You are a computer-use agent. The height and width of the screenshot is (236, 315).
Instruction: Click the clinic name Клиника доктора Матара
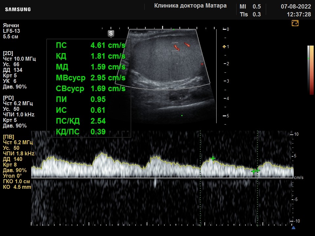click(x=190, y=6)
